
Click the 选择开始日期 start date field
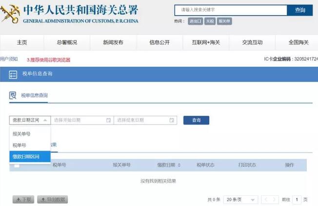point(78,120)
